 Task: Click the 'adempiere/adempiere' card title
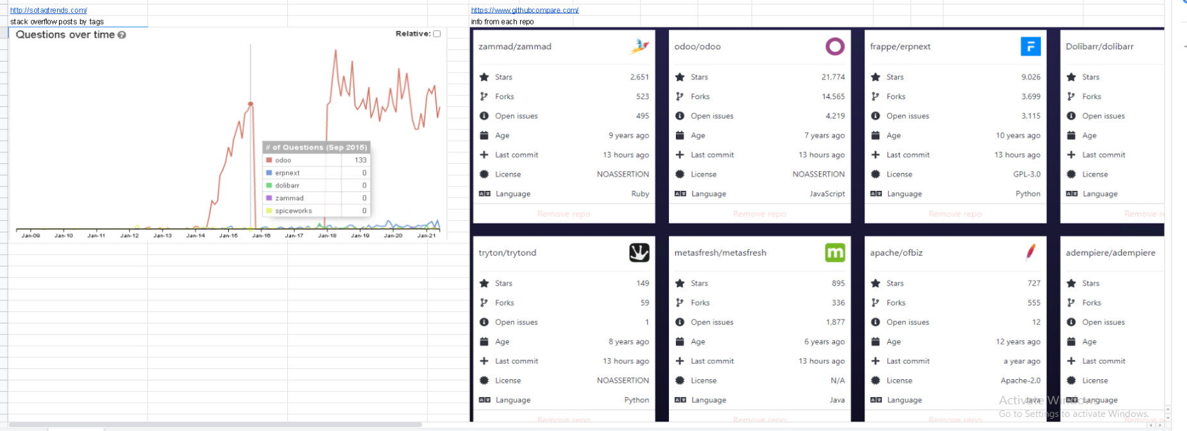pyautogui.click(x=1111, y=253)
